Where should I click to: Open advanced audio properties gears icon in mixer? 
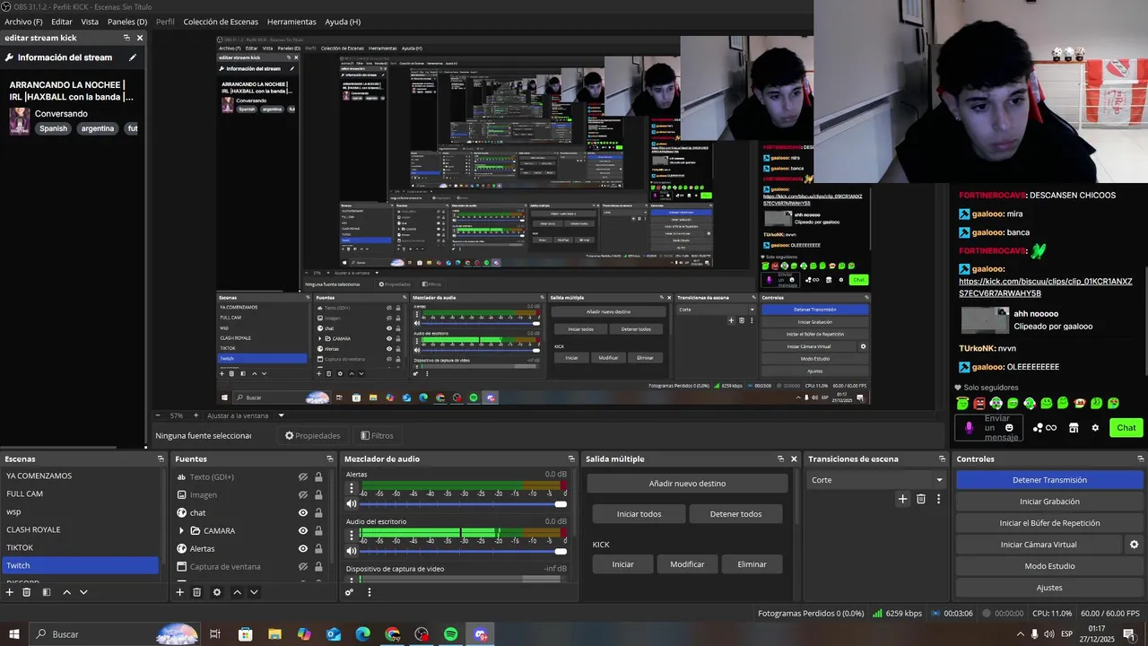[x=350, y=592]
